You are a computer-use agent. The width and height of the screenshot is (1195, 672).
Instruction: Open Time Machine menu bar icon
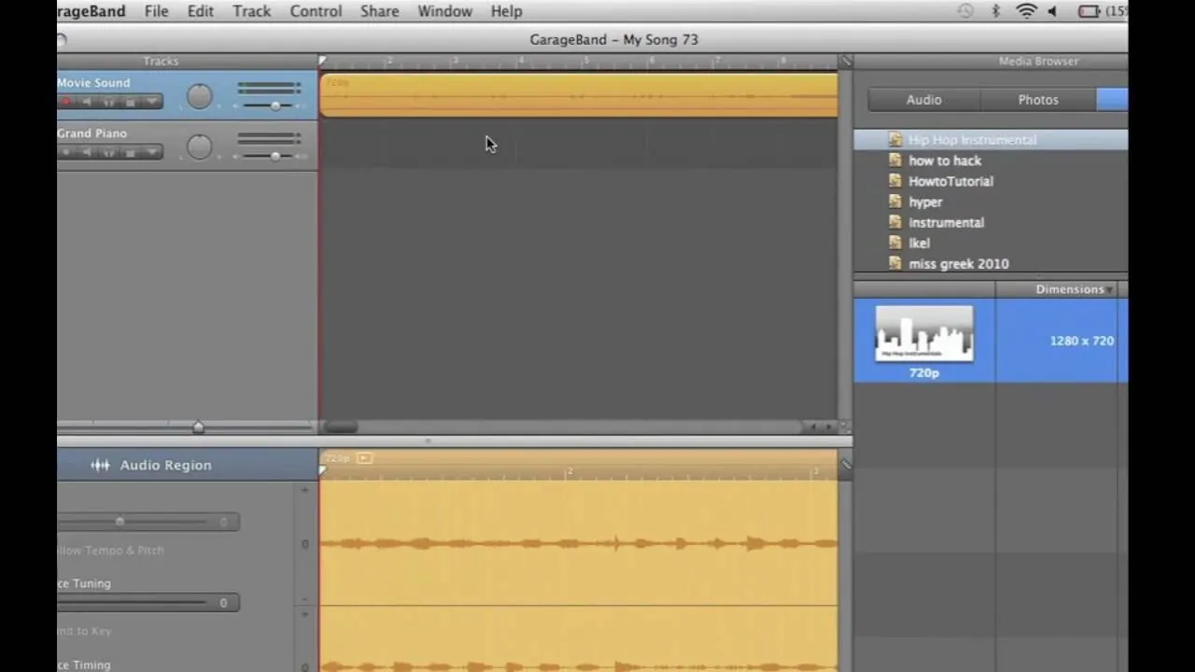(965, 11)
